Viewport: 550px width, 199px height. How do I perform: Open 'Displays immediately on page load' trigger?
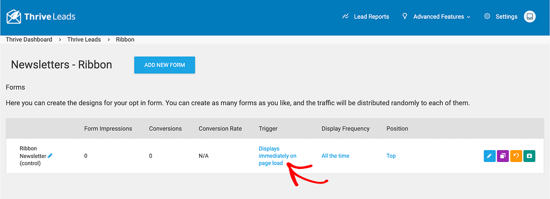[278, 156]
